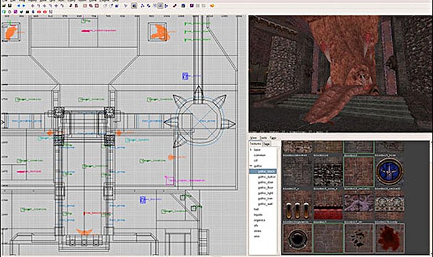Select the hell texture folder

tap(256, 209)
